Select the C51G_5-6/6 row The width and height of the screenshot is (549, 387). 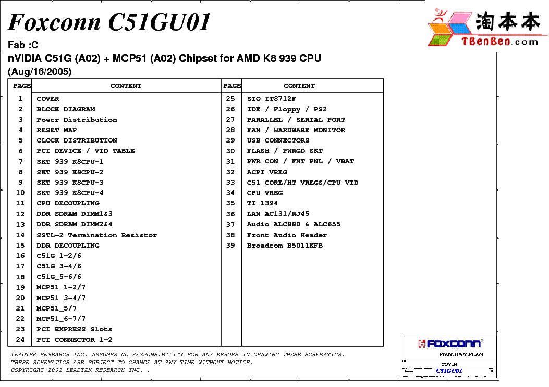pos(59,277)
